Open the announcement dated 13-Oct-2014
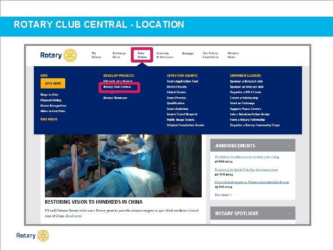Image resolution: width=333 pixels, height=250 pixels. pos(252,182)
